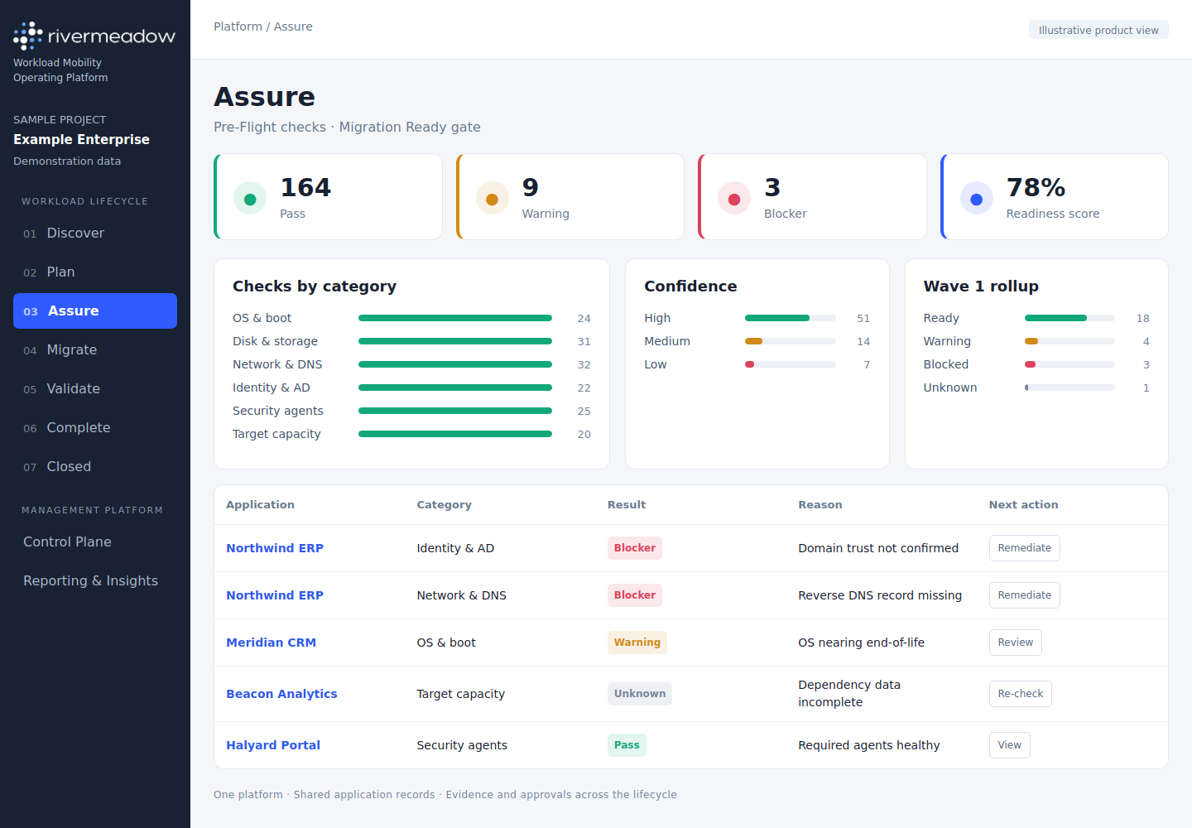The width and height of the screenshot is (1192, 828).
Task: Click the 78% Readiness score card
Action: [x=1055, y=197]
